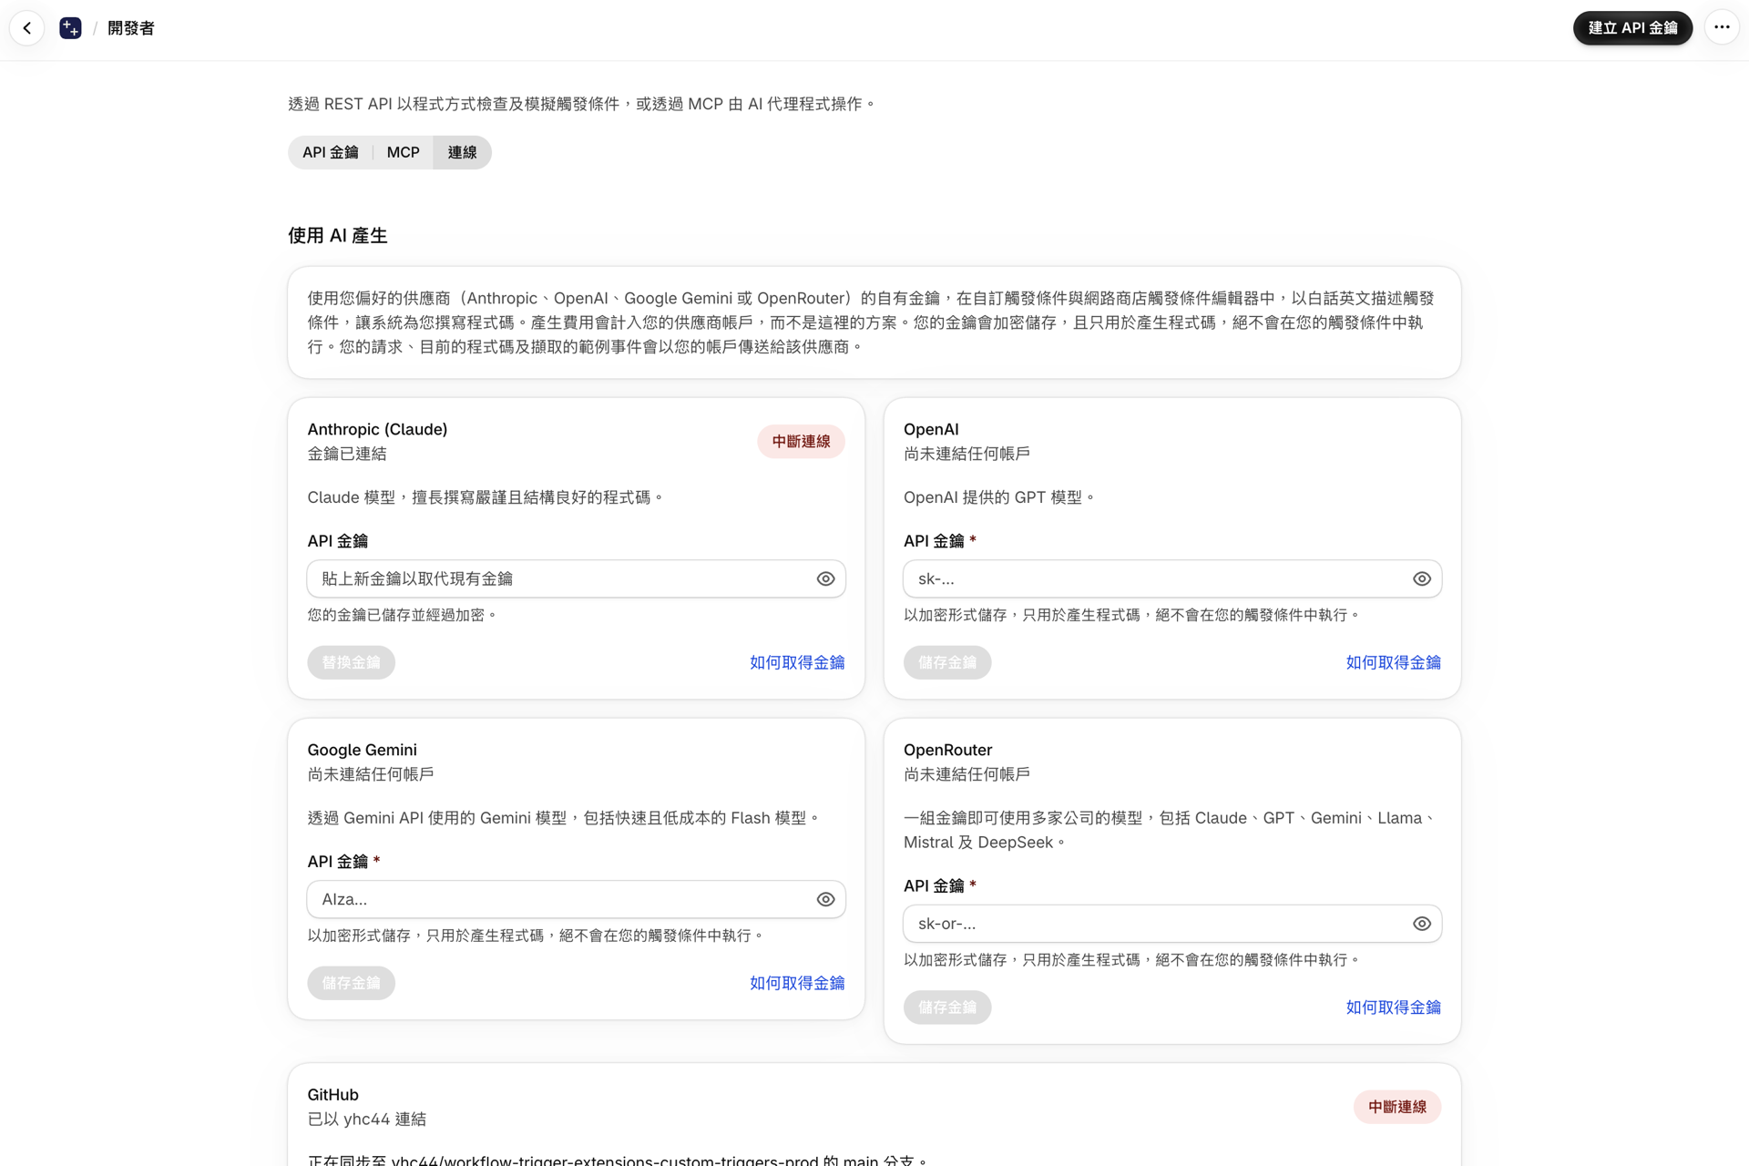Click the OpenRouter card title
The height and width of the screenshot is (1166, 1749).
click(x=947, y=750)
